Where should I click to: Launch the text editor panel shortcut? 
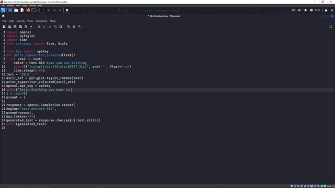22,10
